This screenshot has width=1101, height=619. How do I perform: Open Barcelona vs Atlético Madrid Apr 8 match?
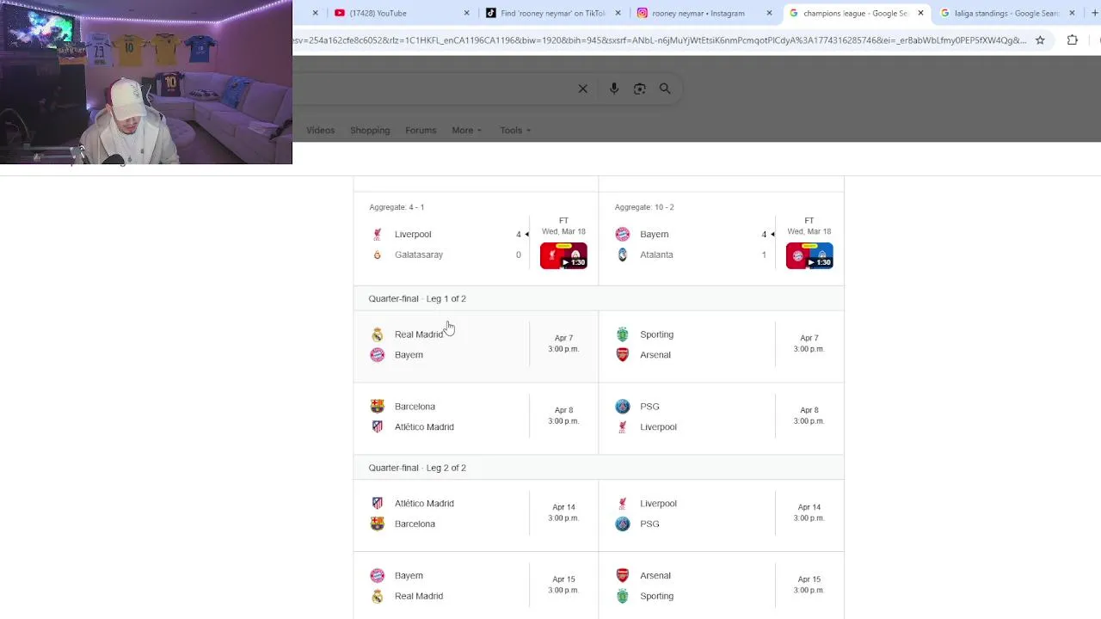pos(476,418)
